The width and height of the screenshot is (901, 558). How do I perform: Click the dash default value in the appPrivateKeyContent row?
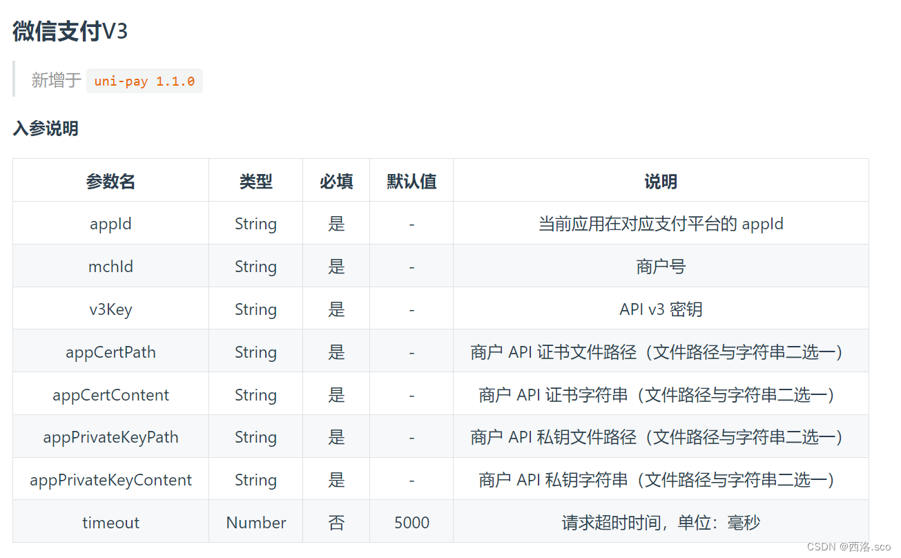tap(411, 480)
